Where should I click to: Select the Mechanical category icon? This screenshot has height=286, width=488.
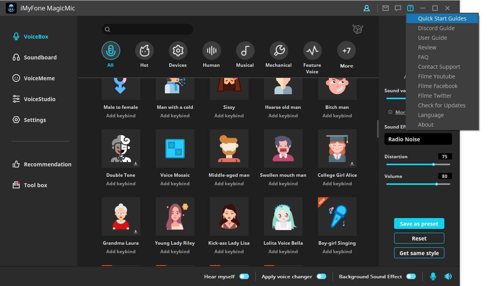pos(279,50)
